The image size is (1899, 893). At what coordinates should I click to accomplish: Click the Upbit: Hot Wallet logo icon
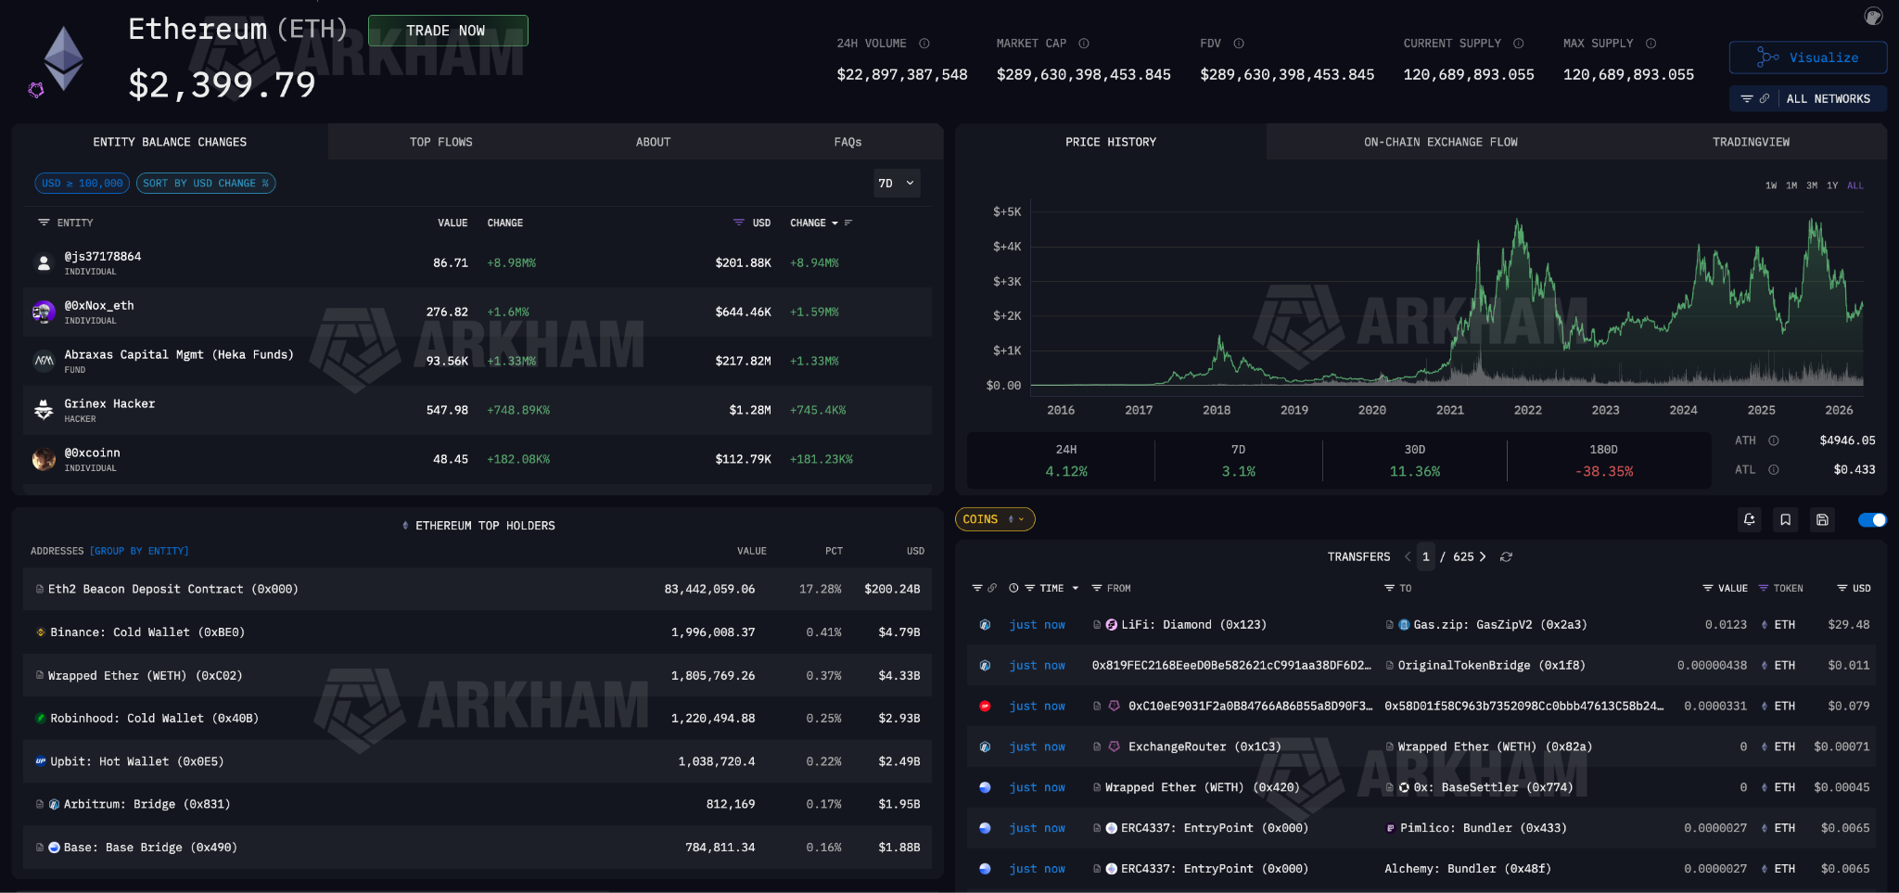[41, 761]
